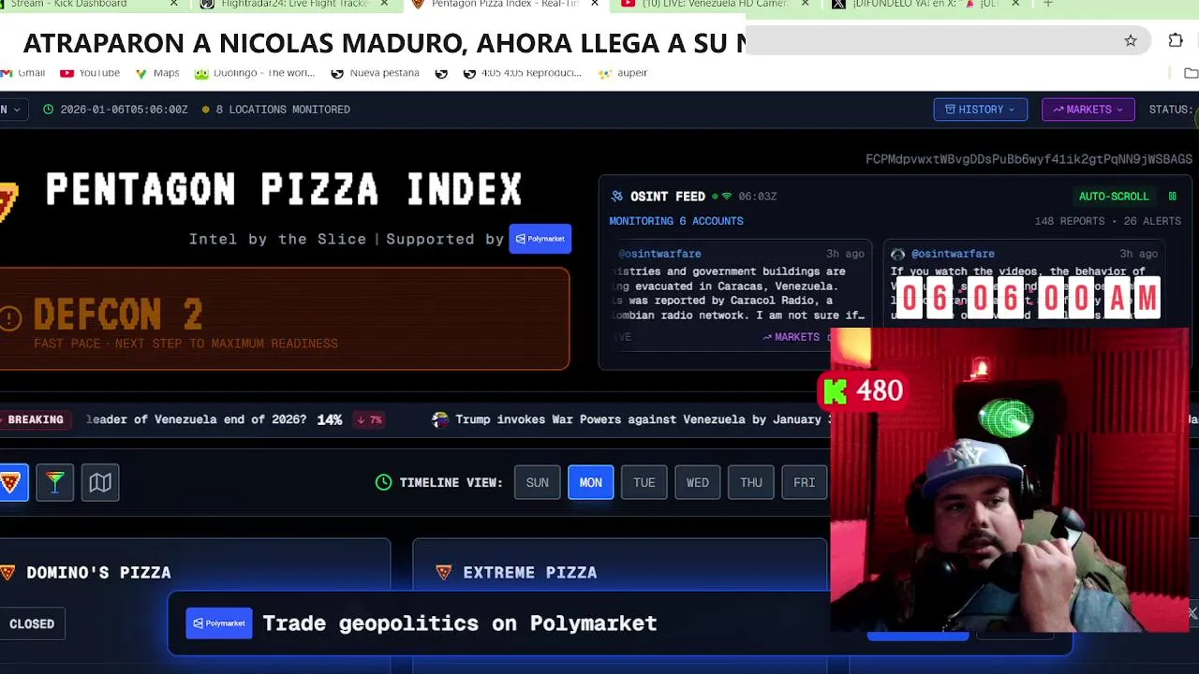Open the pizza view icon button
The width and height of the screenshot is (1199, 674).
(11, 482)
